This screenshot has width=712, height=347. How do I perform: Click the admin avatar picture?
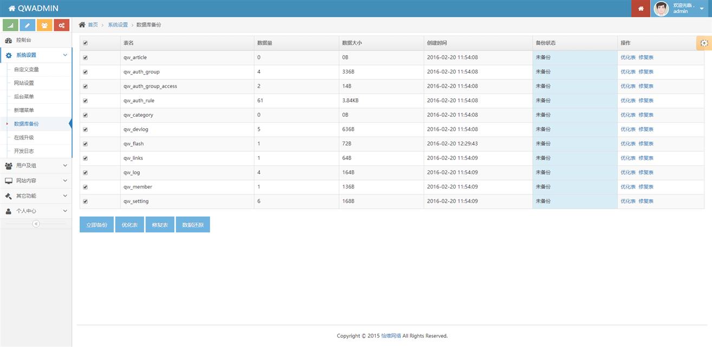click(661, 9)
